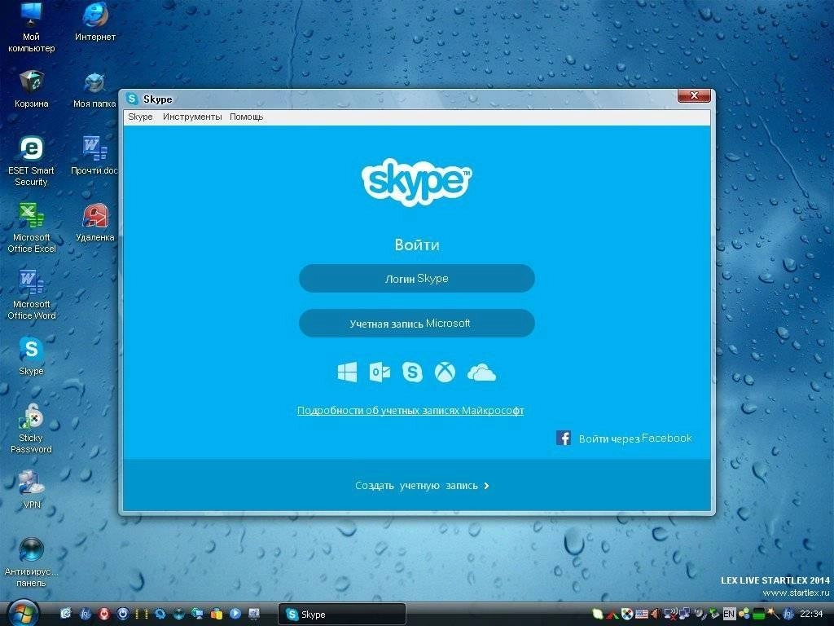Click the red power icon in quick launch
Screen dimensions: 834x626
[x=103, y=614]
